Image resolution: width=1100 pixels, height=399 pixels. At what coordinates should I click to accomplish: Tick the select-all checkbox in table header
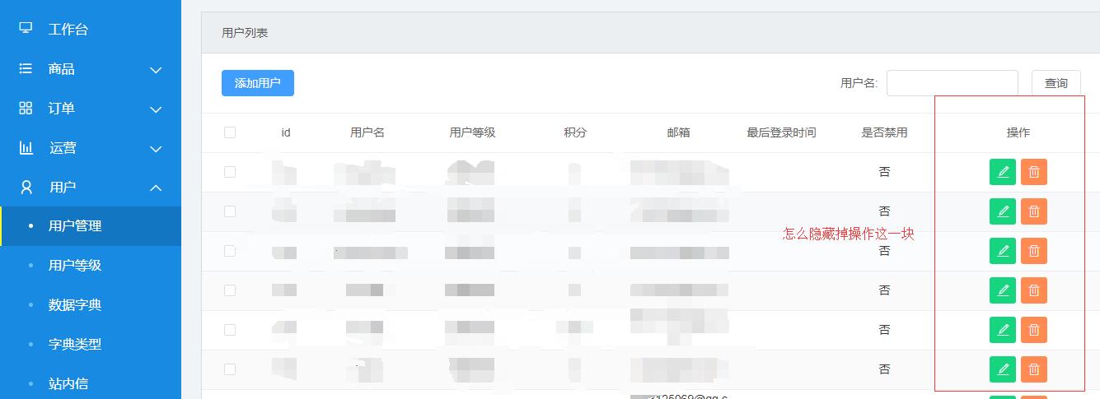(x=230, y=132)
